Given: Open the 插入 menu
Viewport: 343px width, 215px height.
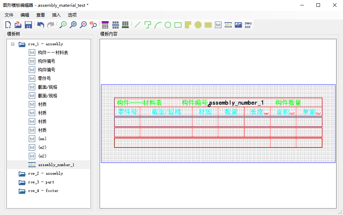Looking at the screenshot, I should coord(56,15).
